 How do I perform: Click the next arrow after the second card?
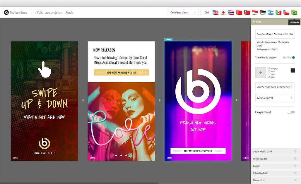click(160, 100)
